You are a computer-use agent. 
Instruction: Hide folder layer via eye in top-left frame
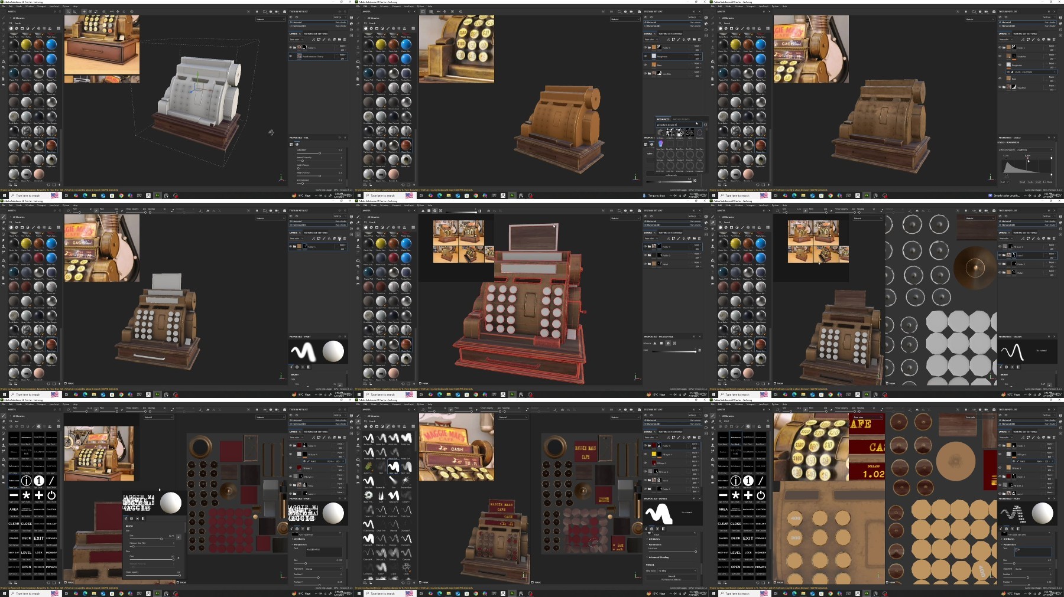tap(290, 47)
